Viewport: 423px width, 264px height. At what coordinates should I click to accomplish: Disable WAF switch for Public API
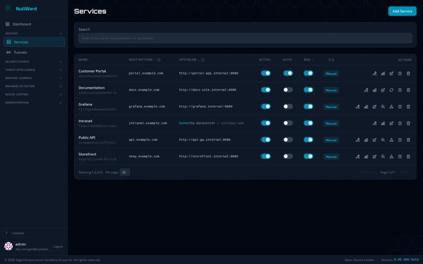pos(308,139)
